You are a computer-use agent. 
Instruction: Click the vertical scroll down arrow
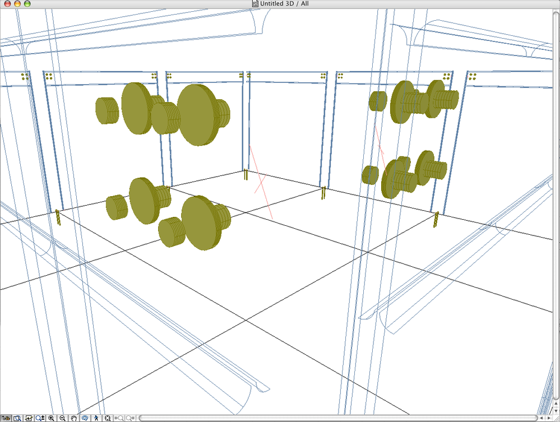[x=556, y=411]
